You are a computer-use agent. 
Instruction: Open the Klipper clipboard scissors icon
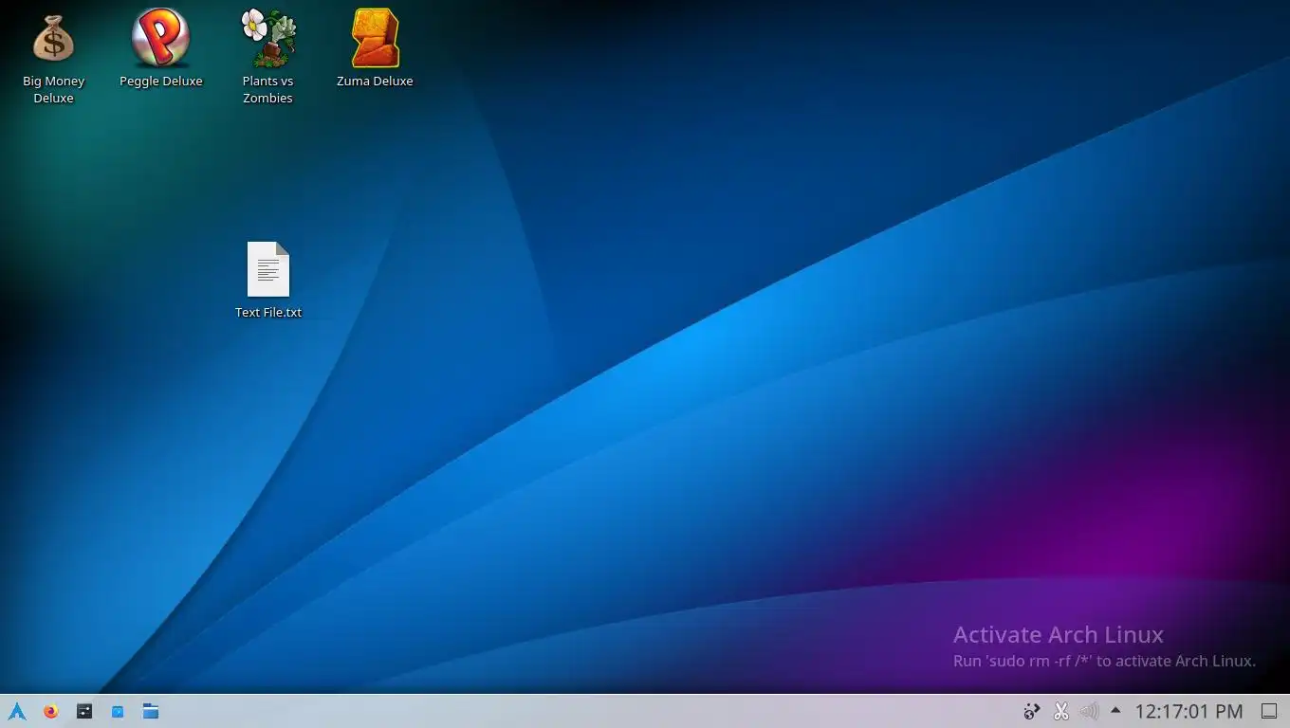tap(1060, 711)
